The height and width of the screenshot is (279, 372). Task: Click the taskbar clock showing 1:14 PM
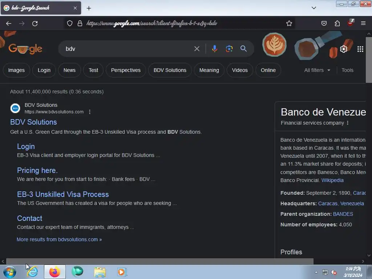click(x=353, y=272)
